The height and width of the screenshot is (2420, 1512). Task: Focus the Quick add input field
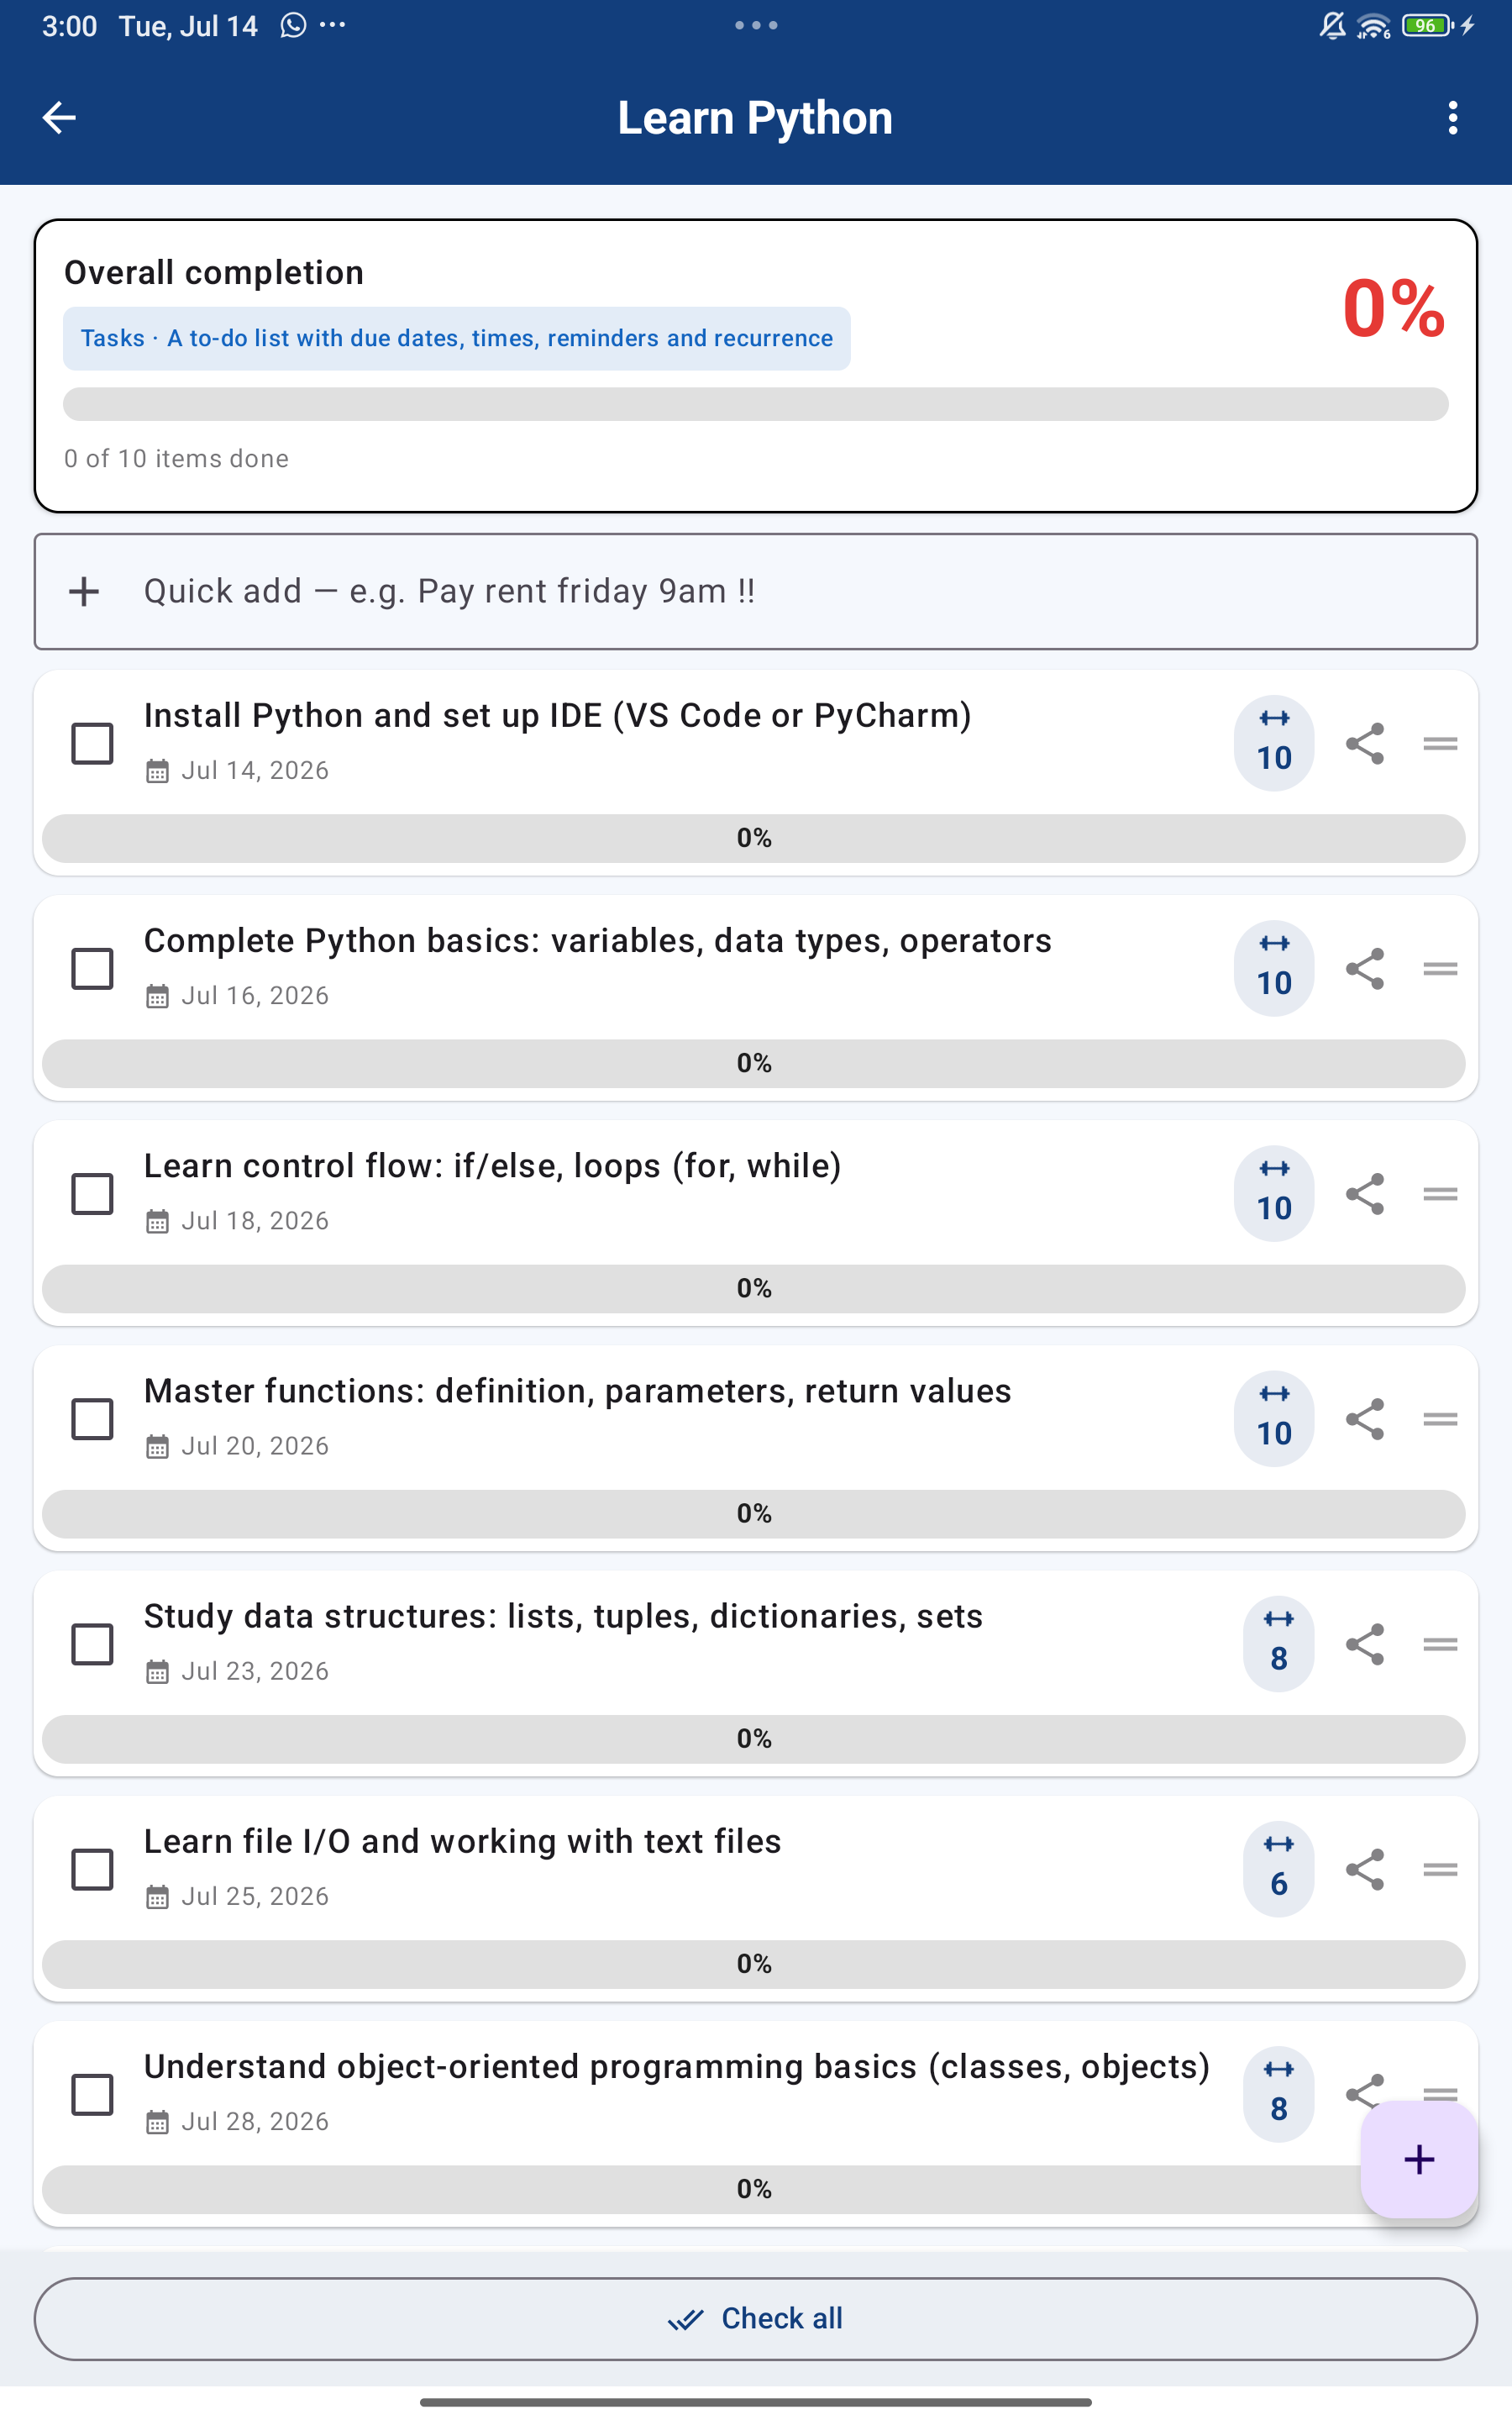click(x=755, y=591)
